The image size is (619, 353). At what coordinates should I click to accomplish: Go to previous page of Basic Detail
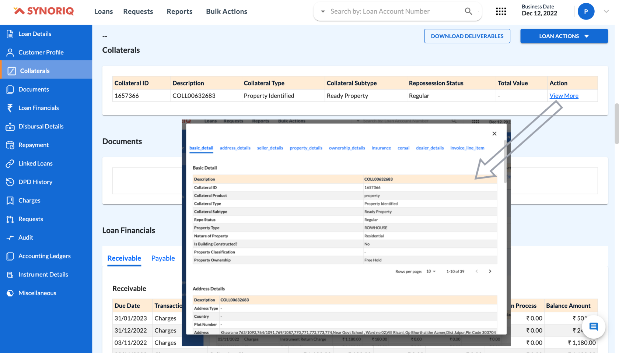pyautogui.click(x=476, y=271)
